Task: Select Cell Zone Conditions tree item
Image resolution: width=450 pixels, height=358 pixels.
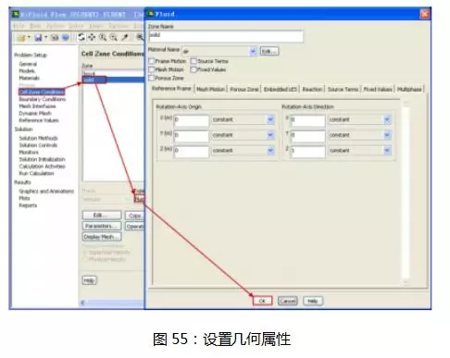Action: 42,92
